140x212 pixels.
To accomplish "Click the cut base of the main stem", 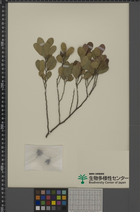I will (x=47, y=136).
